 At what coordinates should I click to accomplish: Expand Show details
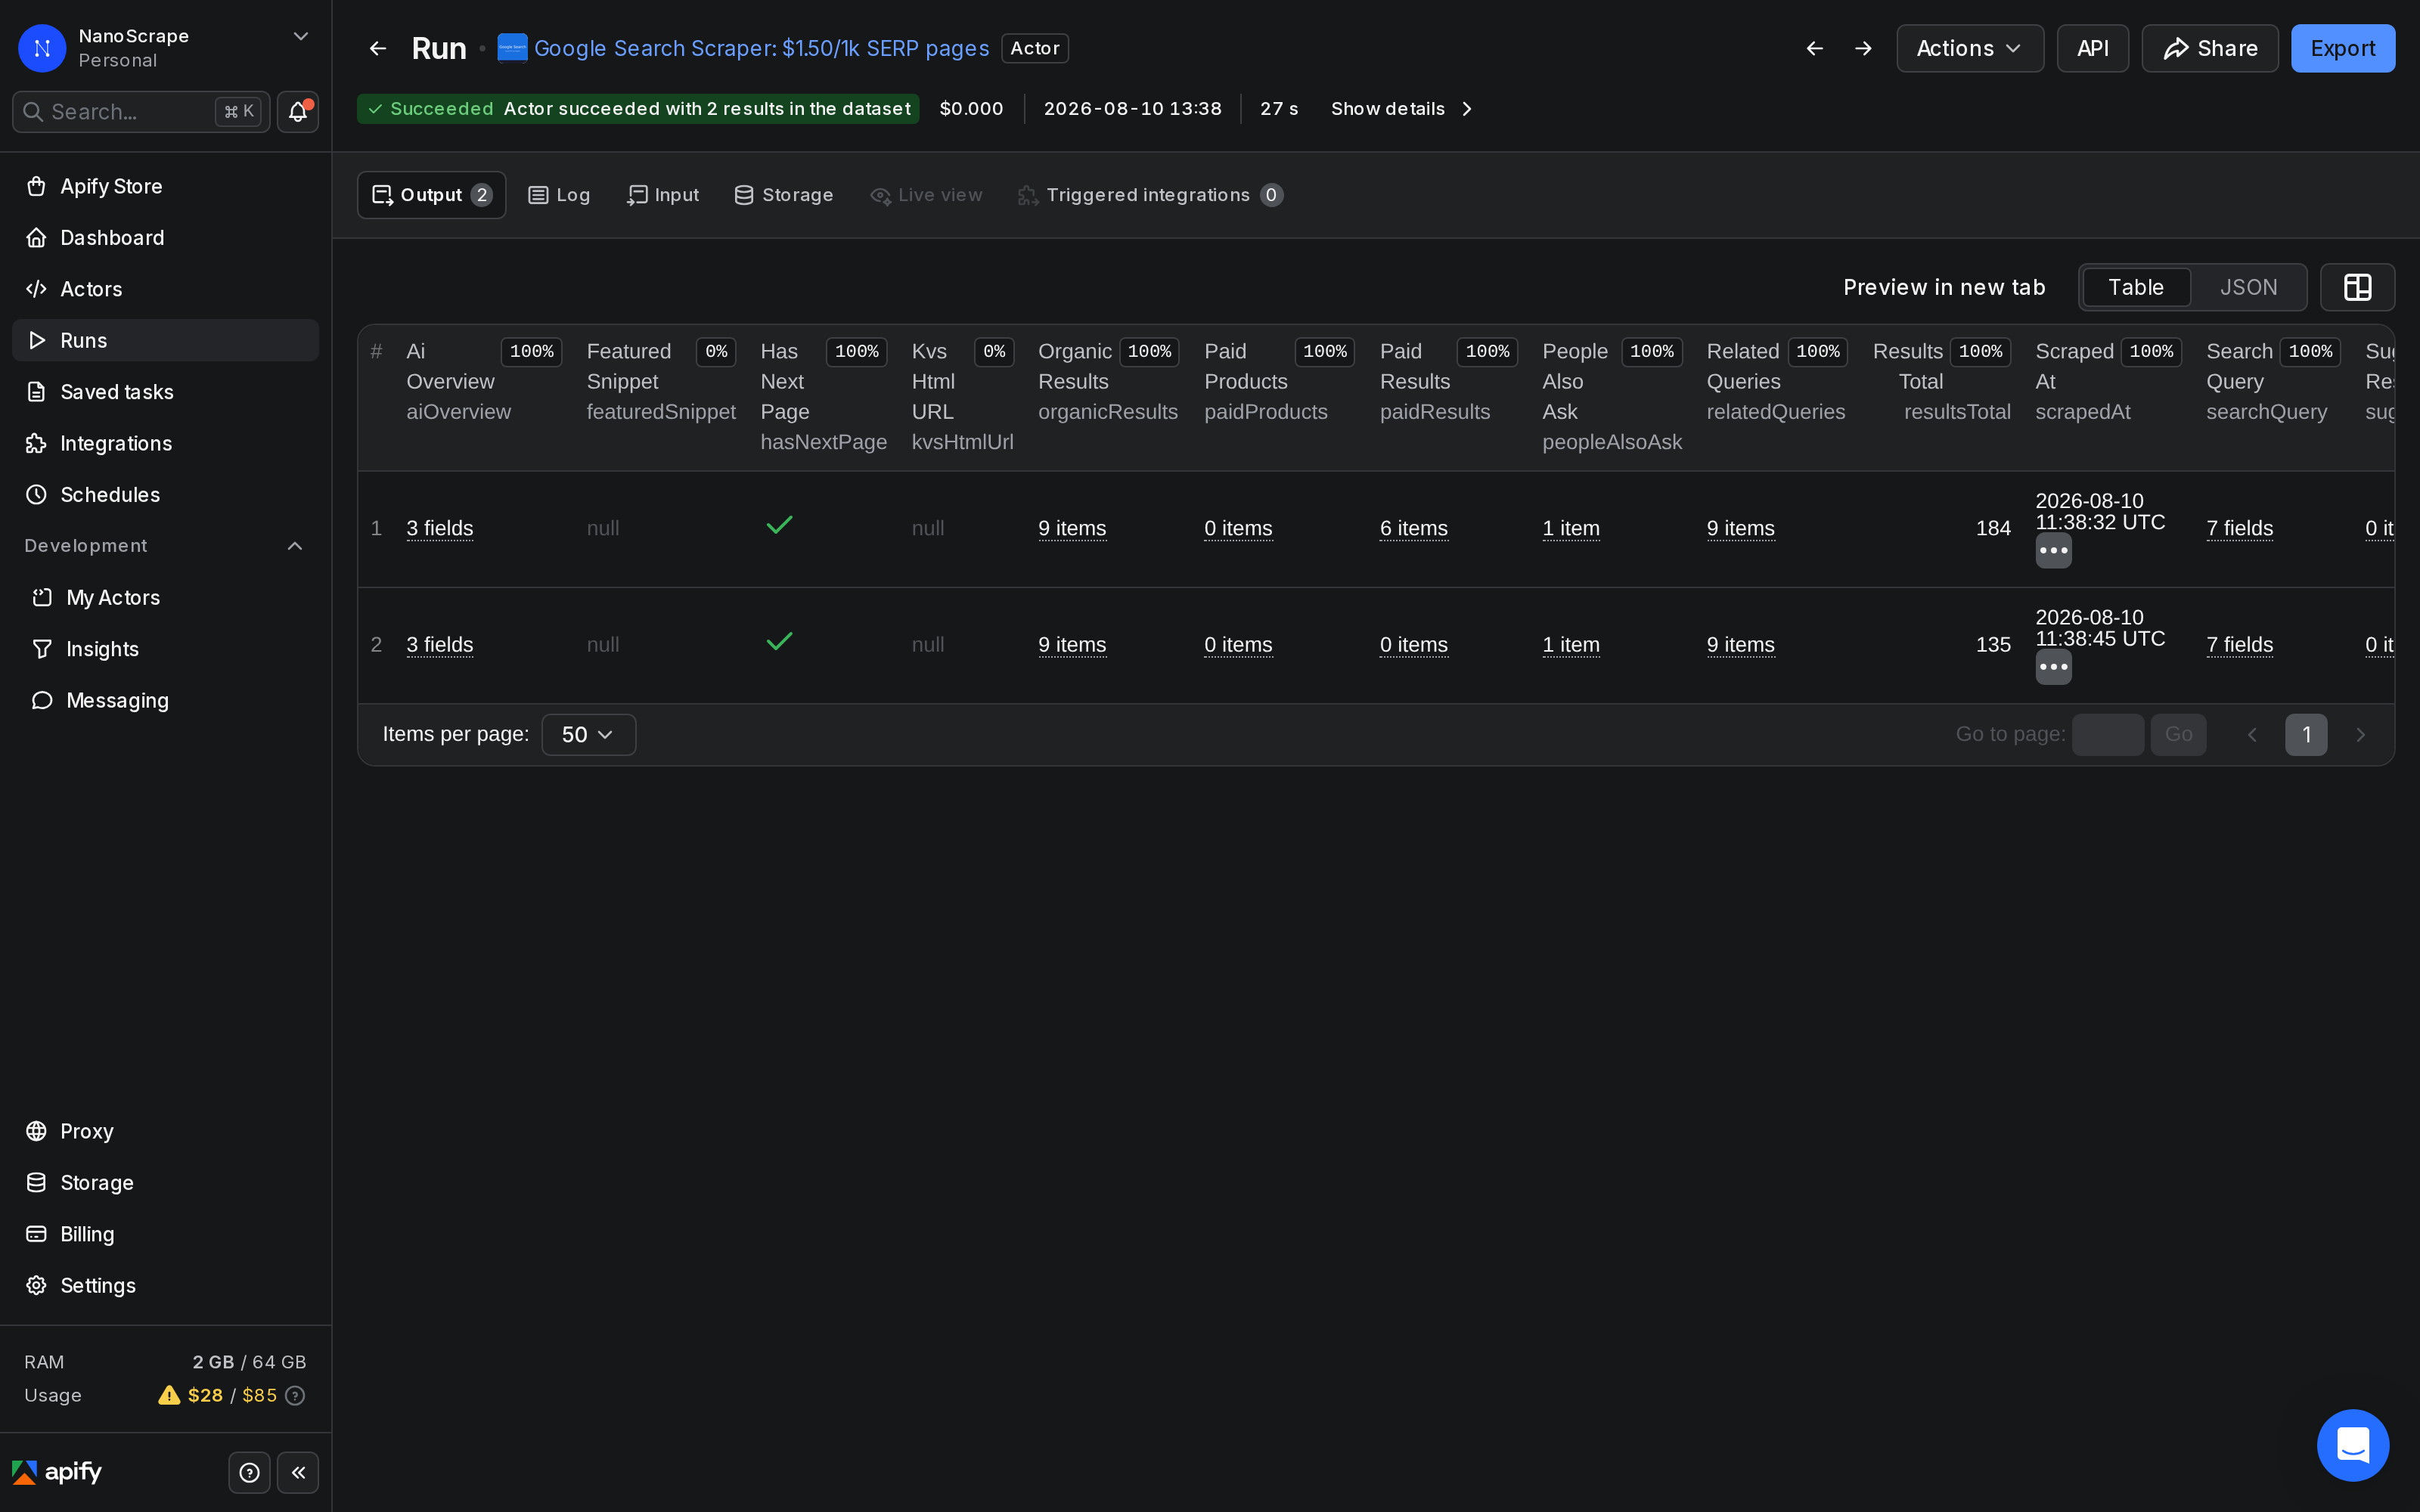click(1402, 109)
